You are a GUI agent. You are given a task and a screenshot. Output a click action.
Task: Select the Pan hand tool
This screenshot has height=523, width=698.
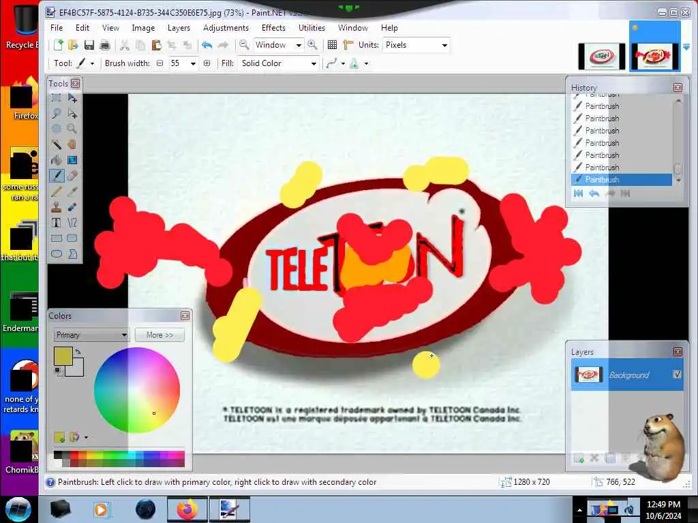(x=72, y=144)
